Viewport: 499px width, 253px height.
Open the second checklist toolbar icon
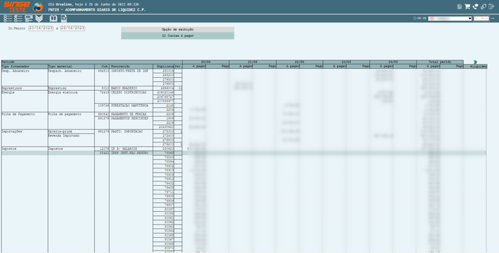[18, 18]
